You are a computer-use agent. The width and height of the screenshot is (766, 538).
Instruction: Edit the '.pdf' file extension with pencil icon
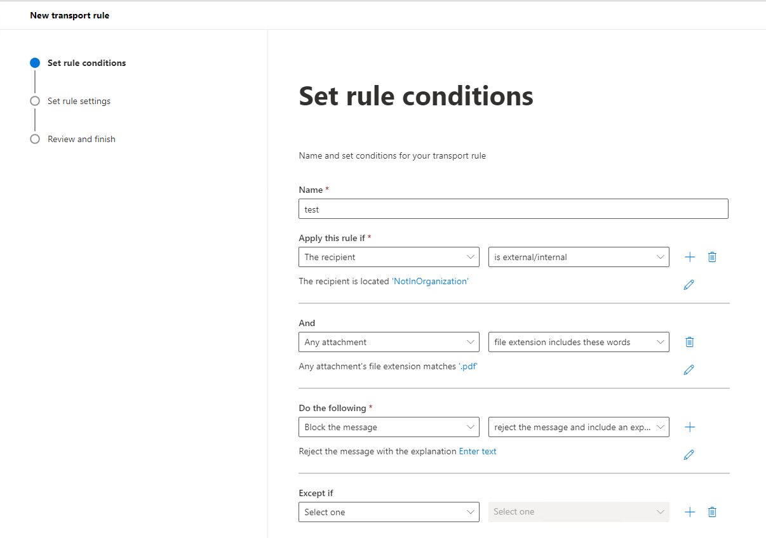coord(689,370)
